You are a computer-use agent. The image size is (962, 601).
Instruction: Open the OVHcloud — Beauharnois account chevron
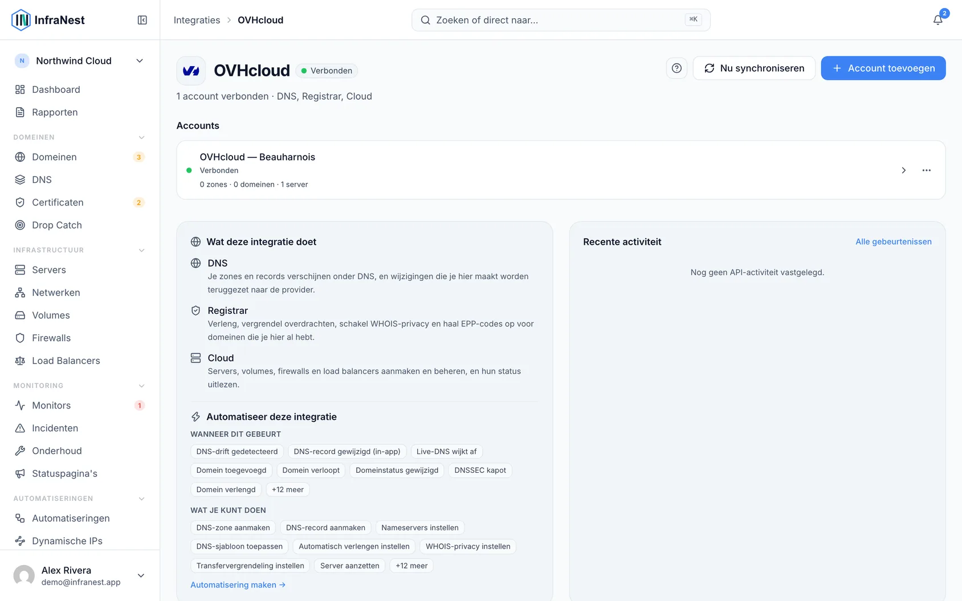[x=903, y=170]
